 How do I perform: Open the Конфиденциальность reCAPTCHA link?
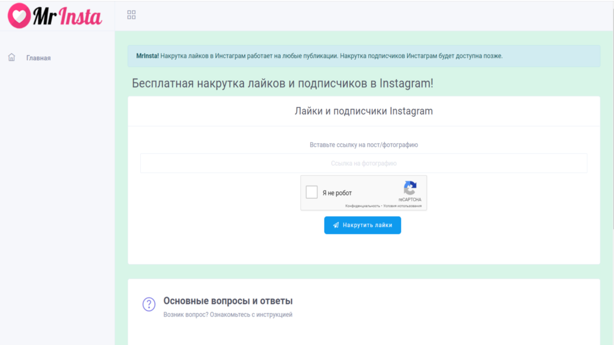(x=362, y=206)
